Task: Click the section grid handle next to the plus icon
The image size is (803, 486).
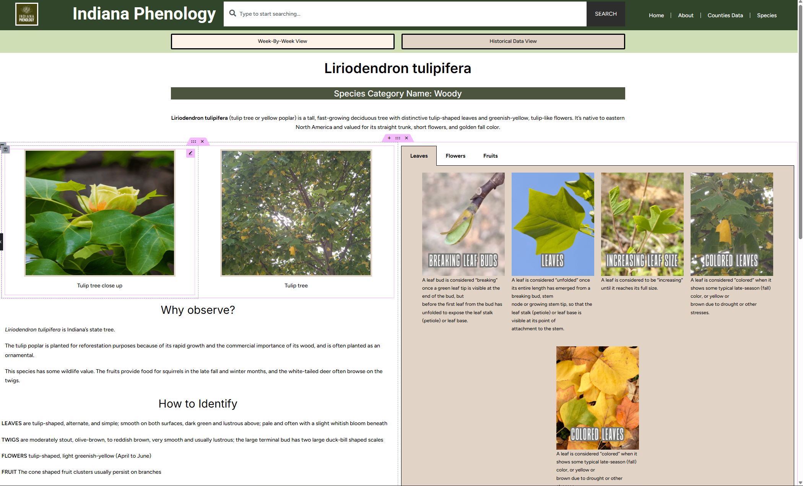Action: (x=398, y=138)
